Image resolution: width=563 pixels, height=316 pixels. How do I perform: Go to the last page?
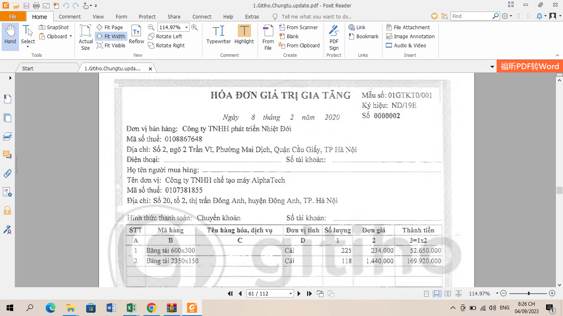point(310,293)
